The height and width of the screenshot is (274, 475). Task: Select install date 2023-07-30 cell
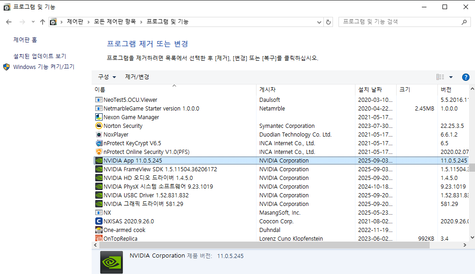pos(375,126)
